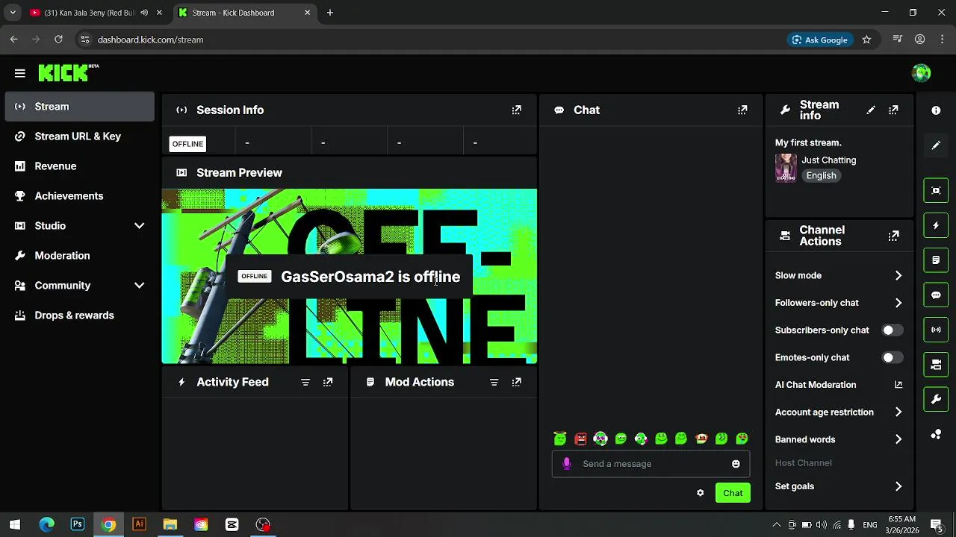Click the address bar URL
Viewport: 956px width, 537px height.
(150, 40)
